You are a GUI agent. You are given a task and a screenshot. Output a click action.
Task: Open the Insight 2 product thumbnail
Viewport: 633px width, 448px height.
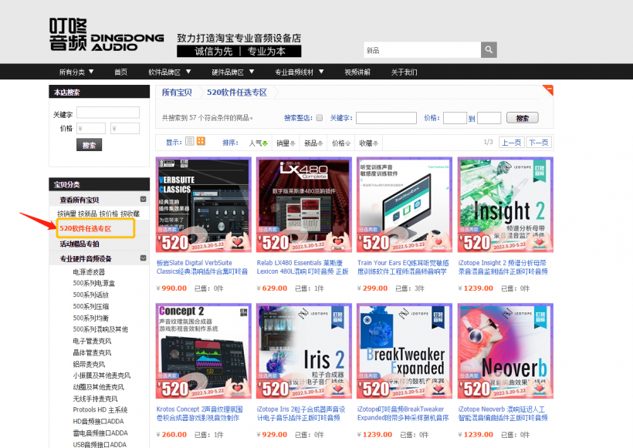coord(506,205)
